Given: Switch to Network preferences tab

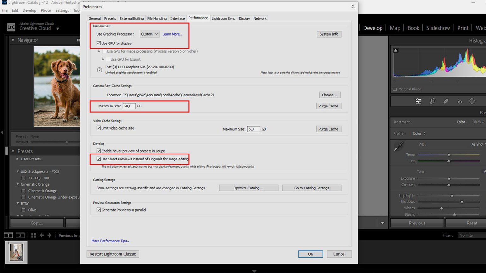Looking at the screenshot, I should 260,18.
